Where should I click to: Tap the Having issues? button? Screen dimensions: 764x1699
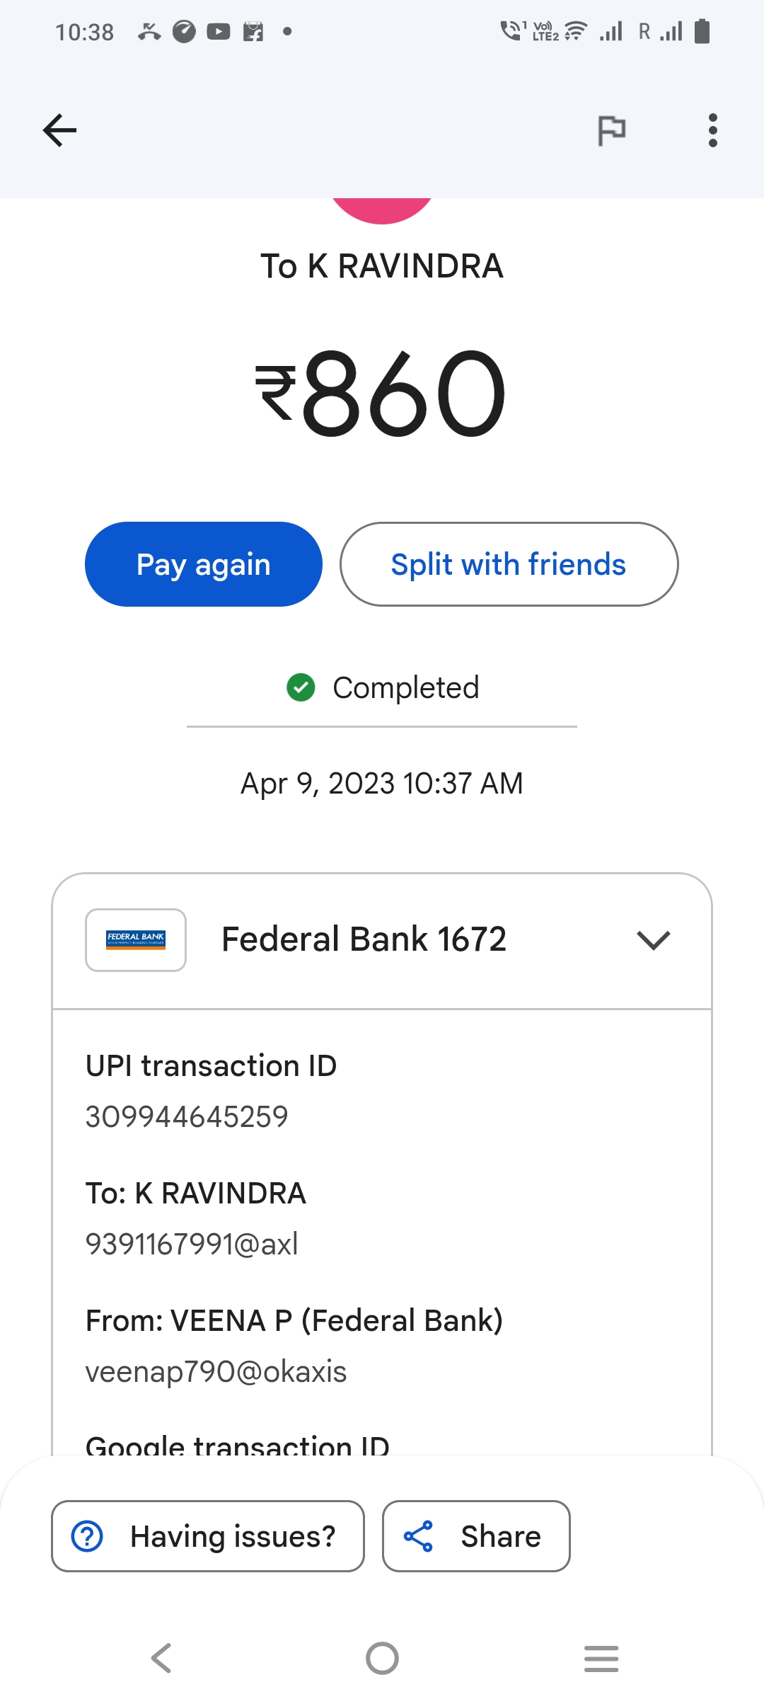pos(208,1536)
